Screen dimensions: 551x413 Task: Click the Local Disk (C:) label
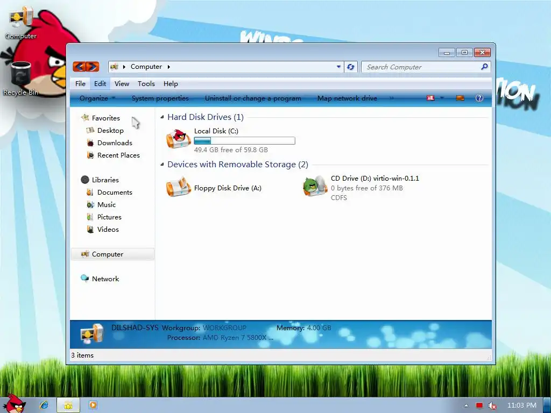click(216, 131)
